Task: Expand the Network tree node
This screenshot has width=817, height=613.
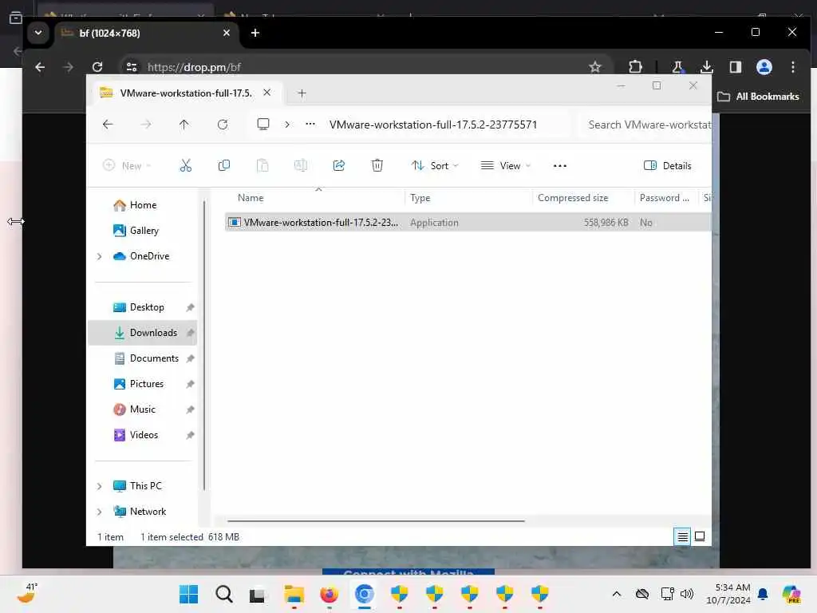Action: [99, 512]
